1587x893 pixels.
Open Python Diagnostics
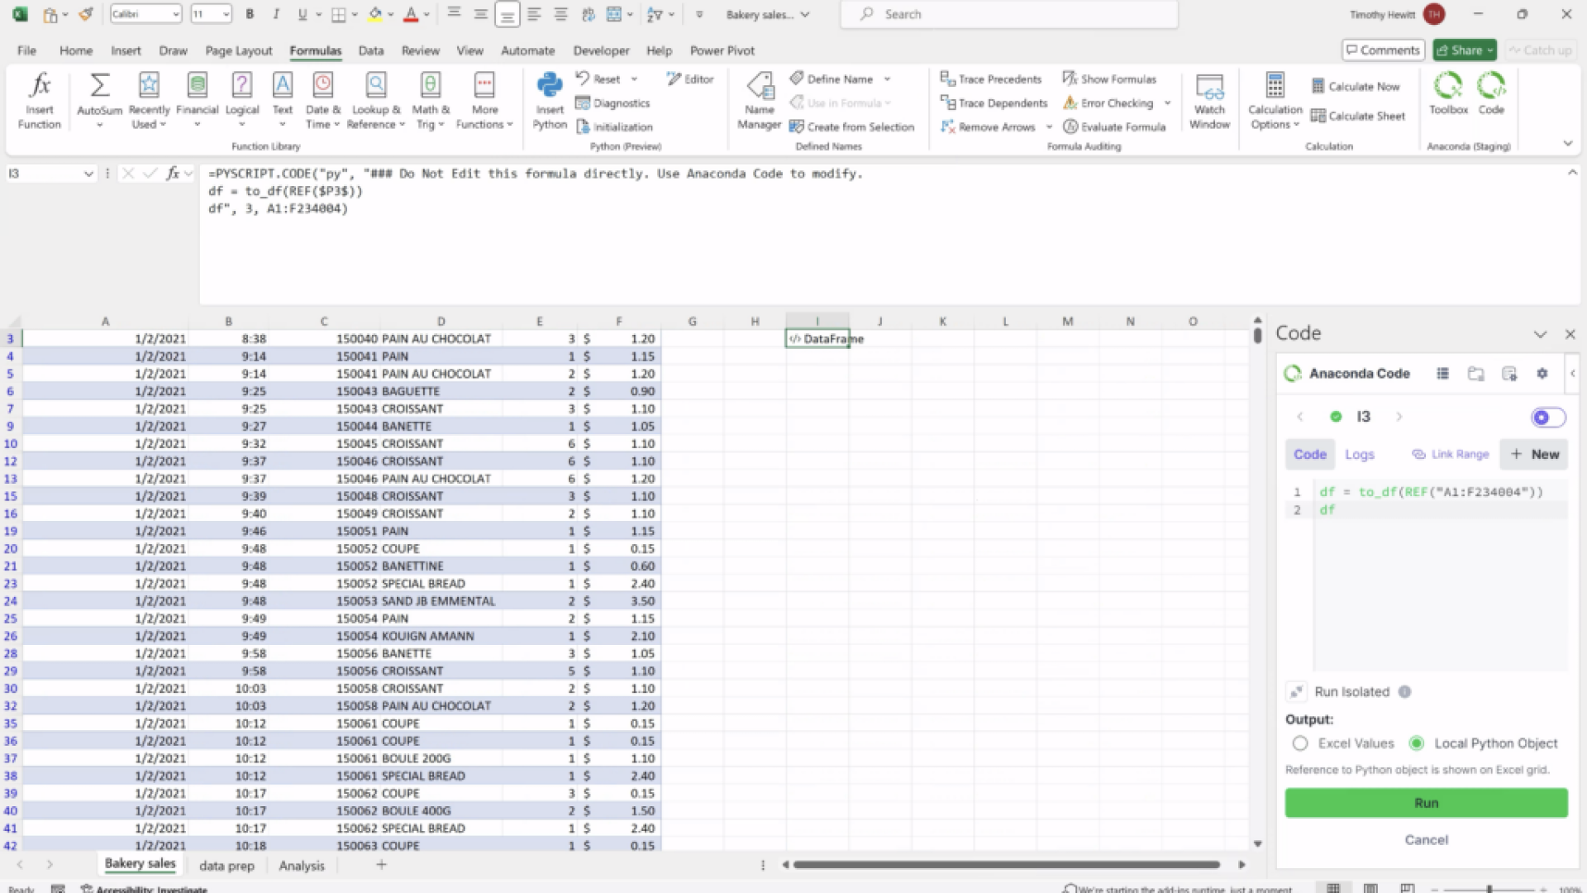(x=612, y=103)
